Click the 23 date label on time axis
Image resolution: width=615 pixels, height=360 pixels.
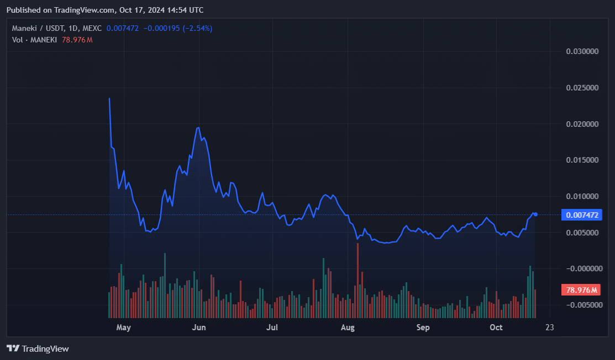[x=549, y=327]
